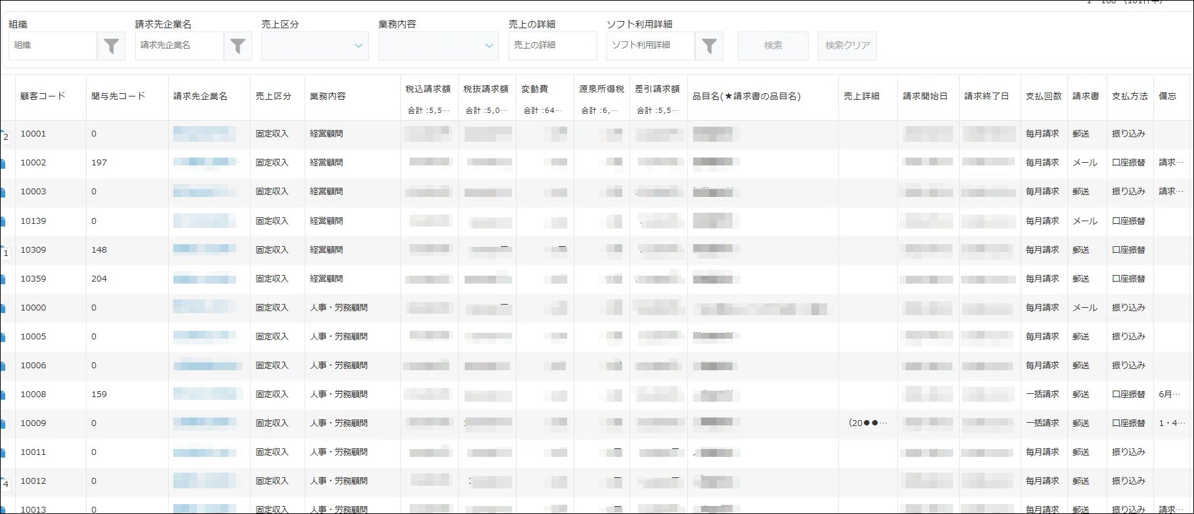Open the filter icon beside ソフト利用詳細 field
The height and width of the screenshot is (514, 1194).
point(709,46)
